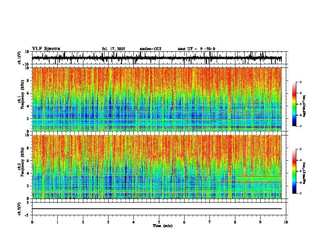The width and height of the screenshot is (322, 249).
Task: Click time axis tick label "10"
Action: pos(286,222)
